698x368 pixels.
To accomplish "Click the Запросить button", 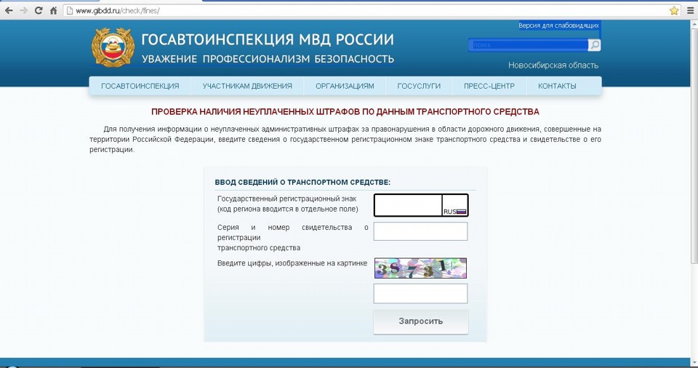I will click(x=421, y=321).
